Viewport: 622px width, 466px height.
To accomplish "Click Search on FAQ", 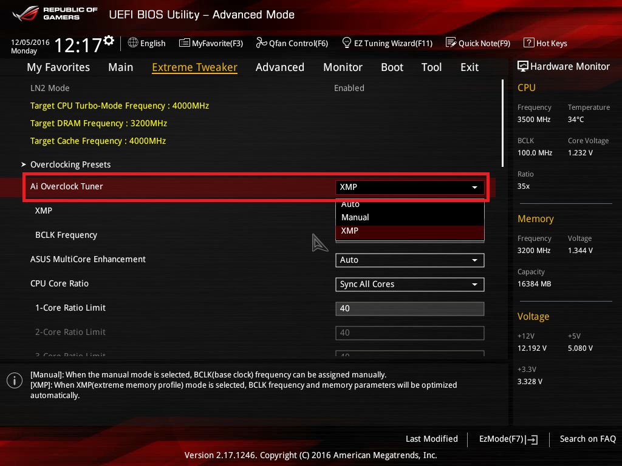I will click(x=587, y=439).
